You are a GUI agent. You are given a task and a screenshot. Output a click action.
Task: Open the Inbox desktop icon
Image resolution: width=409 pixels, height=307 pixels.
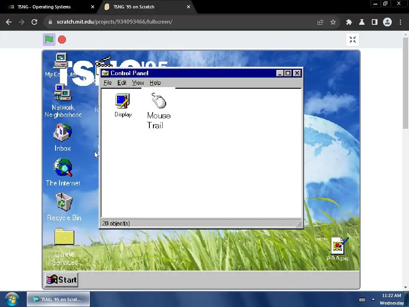click(x=63, y=137)
